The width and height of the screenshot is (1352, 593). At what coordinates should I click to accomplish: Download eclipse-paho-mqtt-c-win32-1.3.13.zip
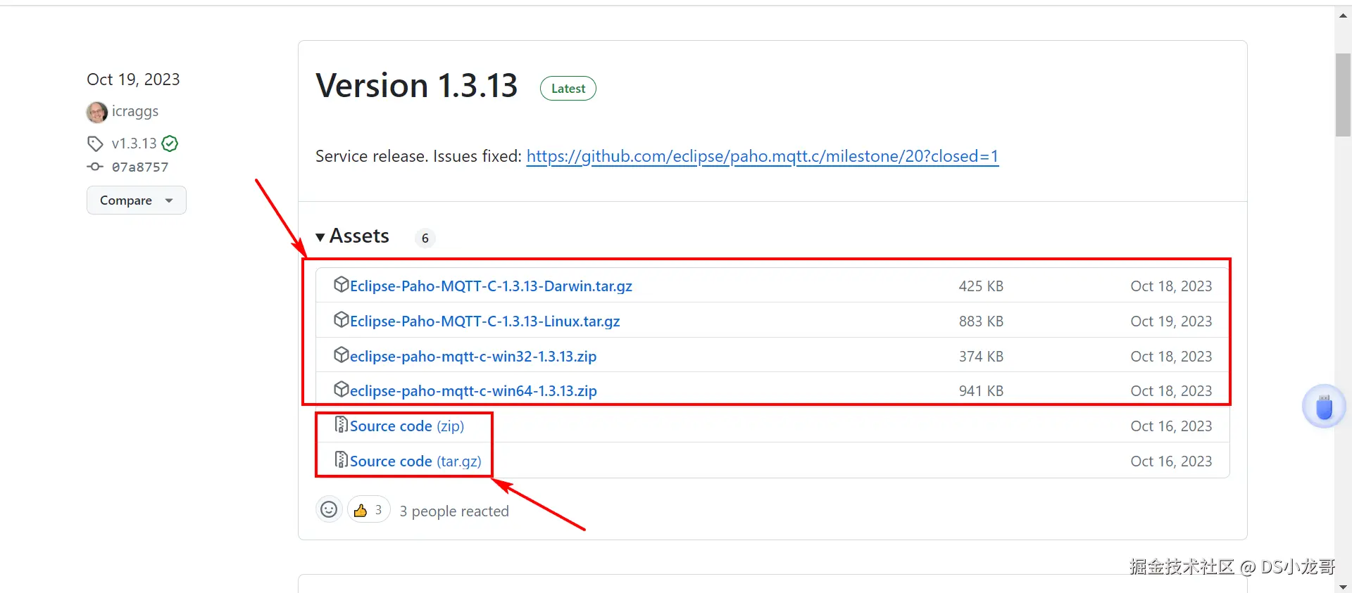tap(473, 357)
